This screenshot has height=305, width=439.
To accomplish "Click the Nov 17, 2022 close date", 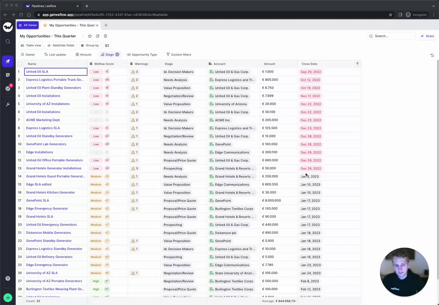I will [310, 96].
